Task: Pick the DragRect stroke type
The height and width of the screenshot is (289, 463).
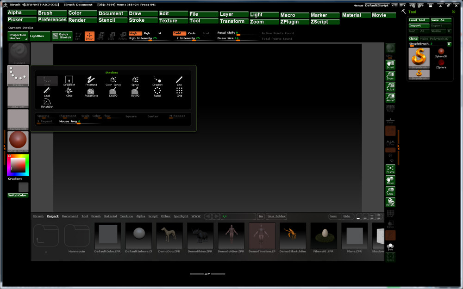Action: click(x=69, y=80)
